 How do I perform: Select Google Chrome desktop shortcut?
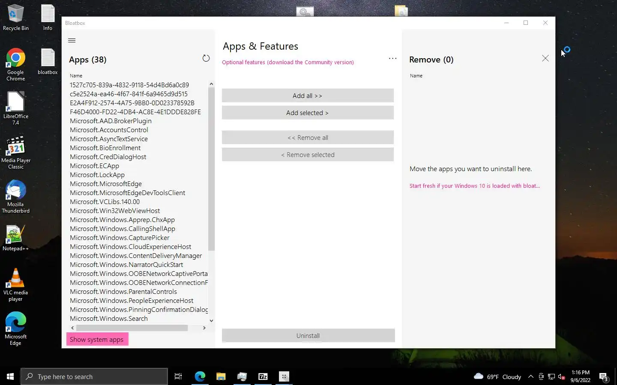[15, 65]
